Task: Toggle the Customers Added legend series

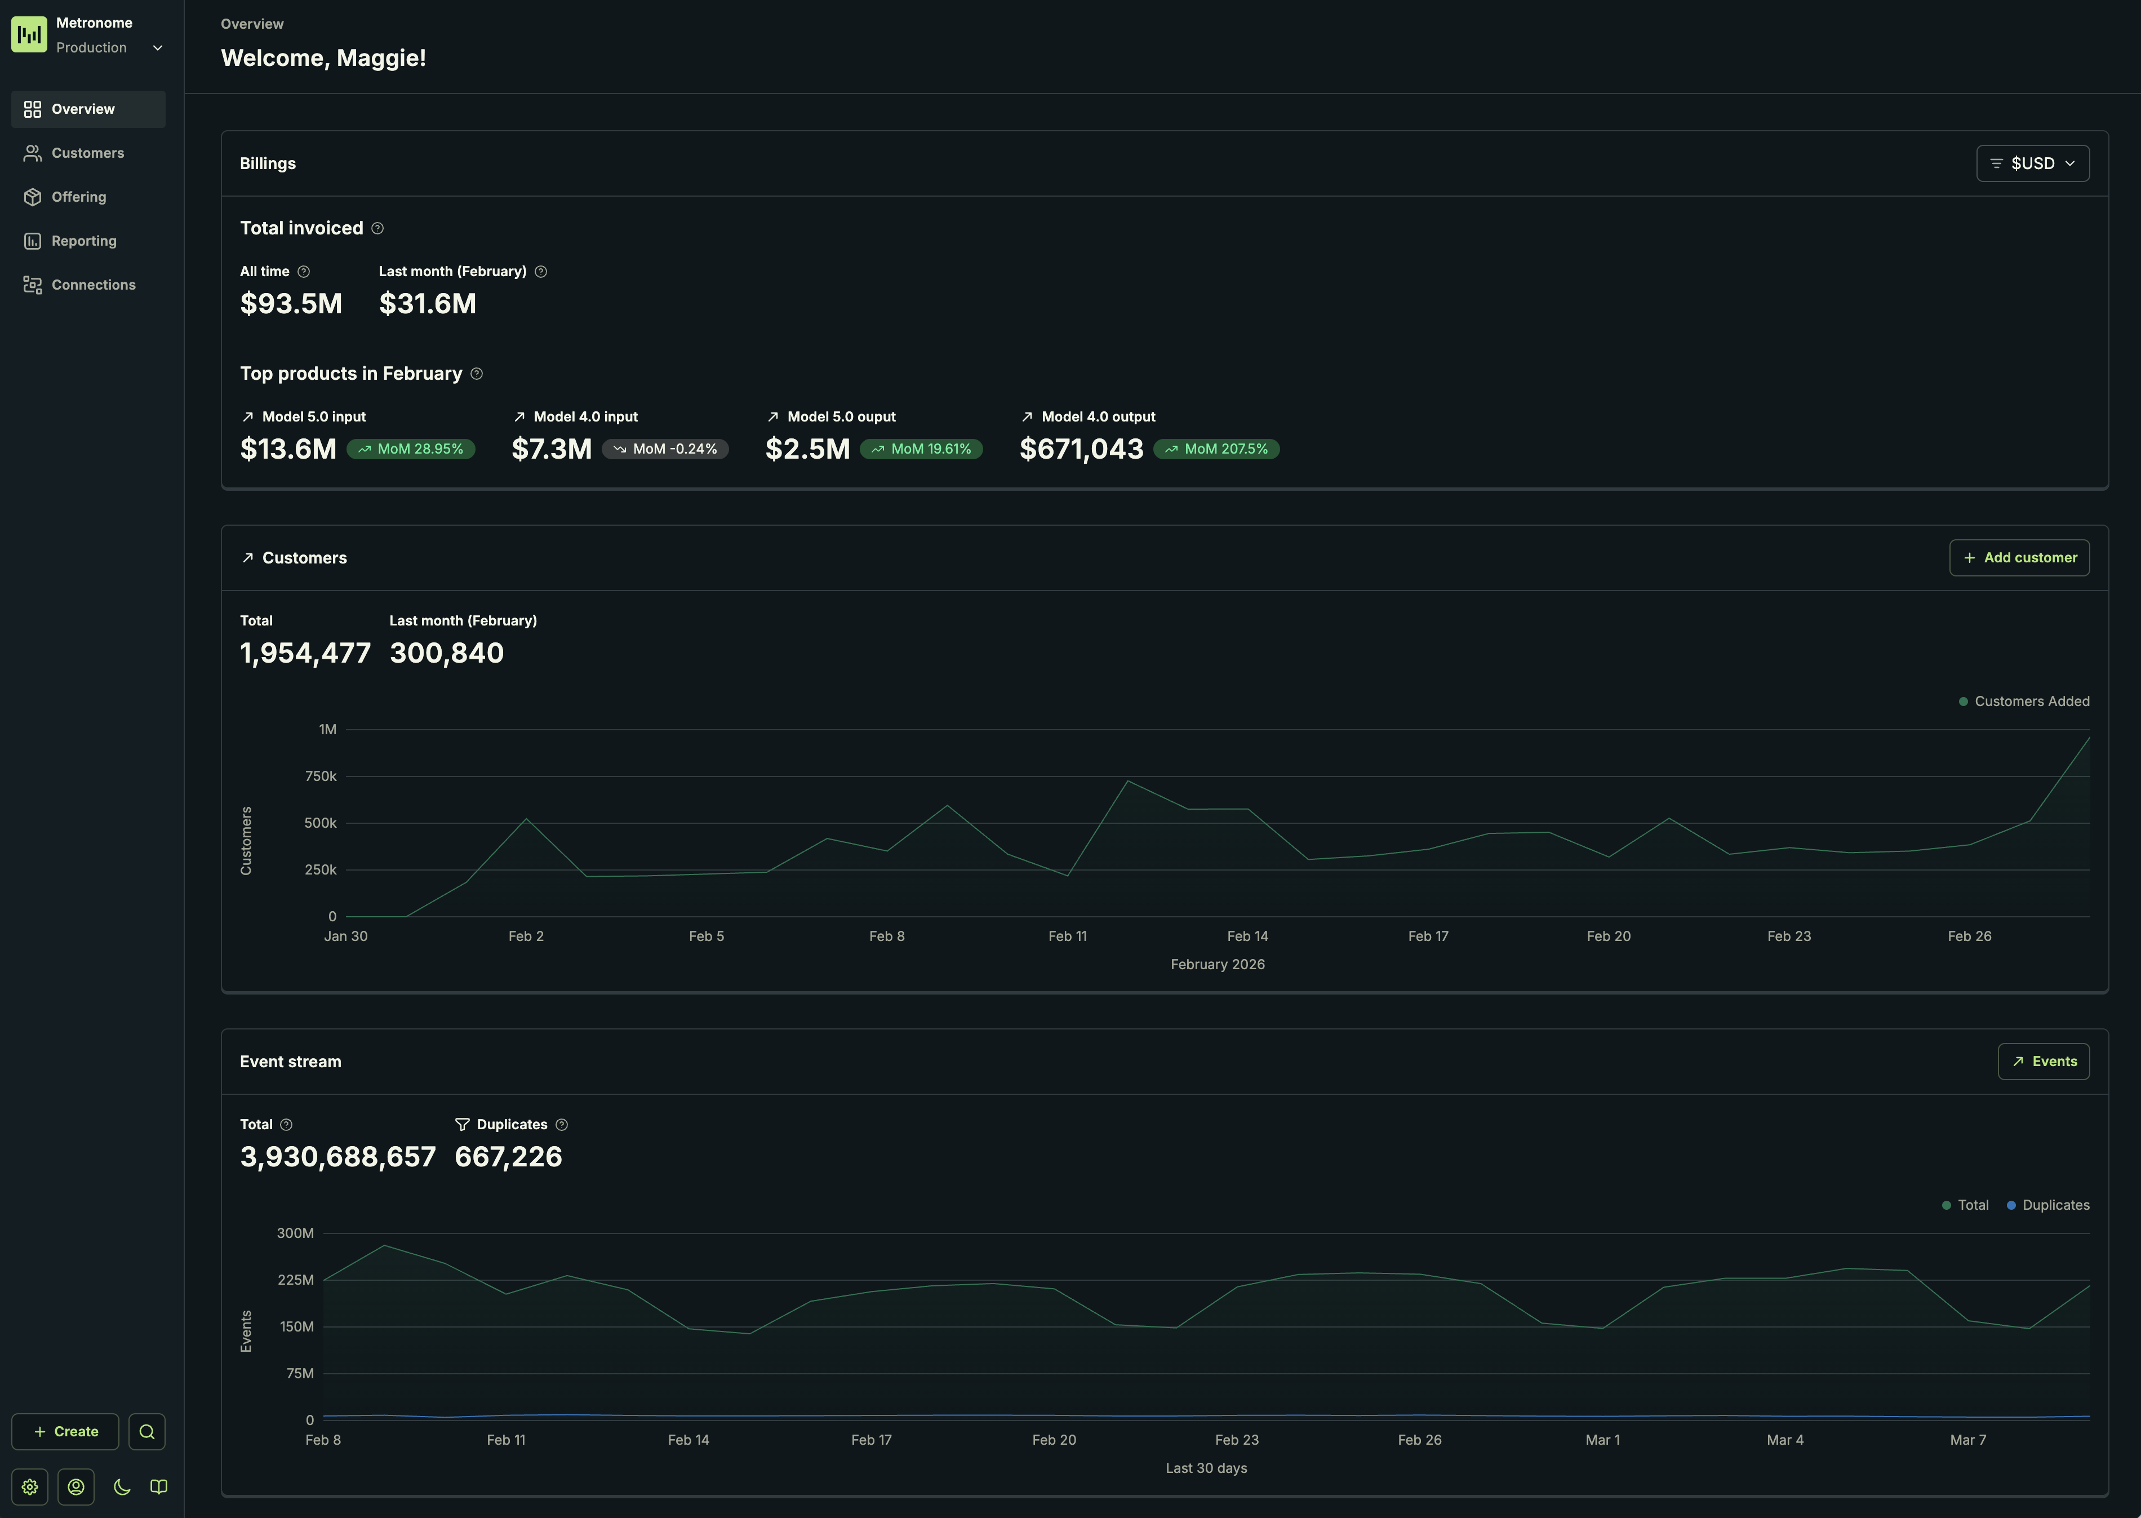Action: pos(2024,702)
